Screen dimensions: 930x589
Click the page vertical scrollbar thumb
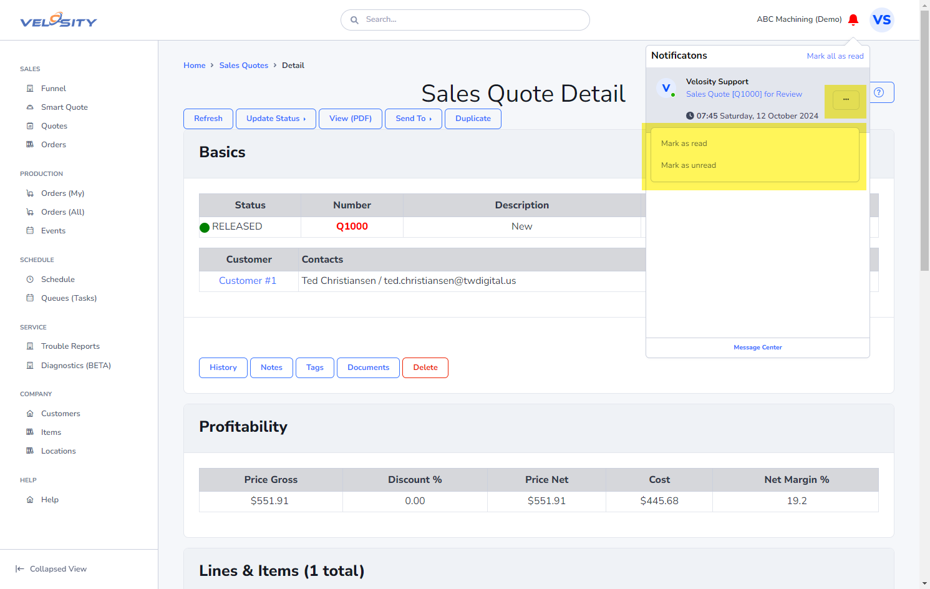pos(925,140)
